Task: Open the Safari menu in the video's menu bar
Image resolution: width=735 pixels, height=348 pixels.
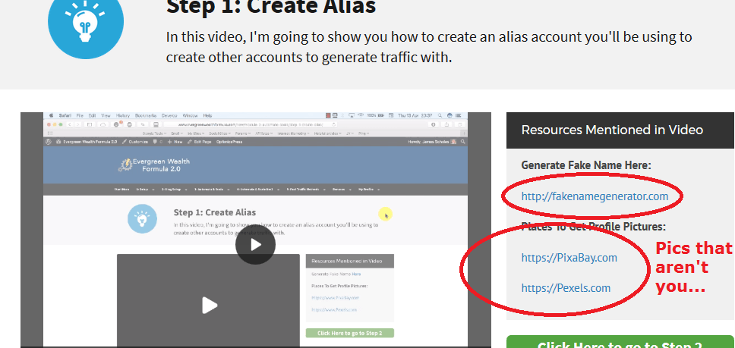Action: pos(65,115)
